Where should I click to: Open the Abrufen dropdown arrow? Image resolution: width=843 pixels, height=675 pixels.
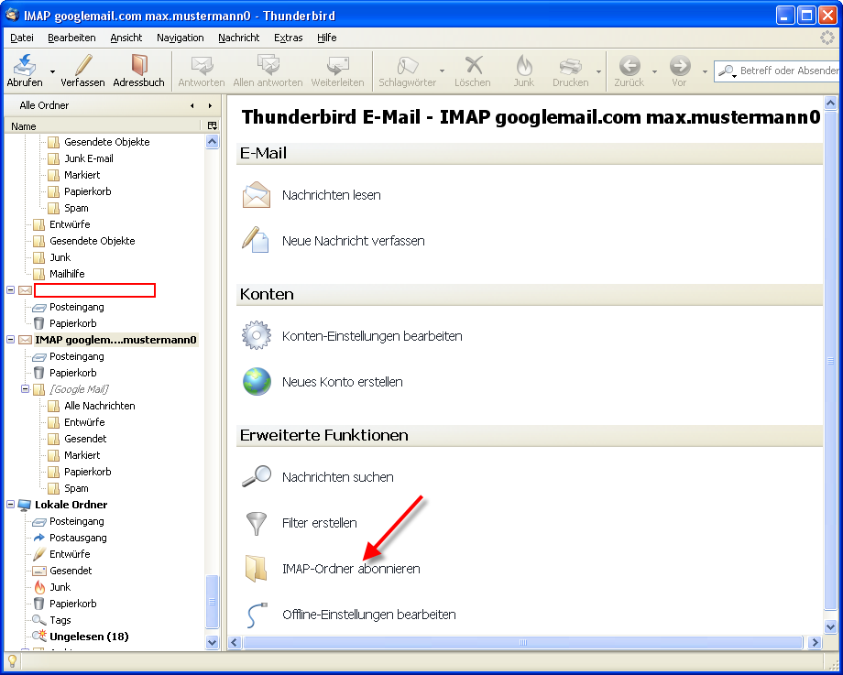[x=53, y=71]
